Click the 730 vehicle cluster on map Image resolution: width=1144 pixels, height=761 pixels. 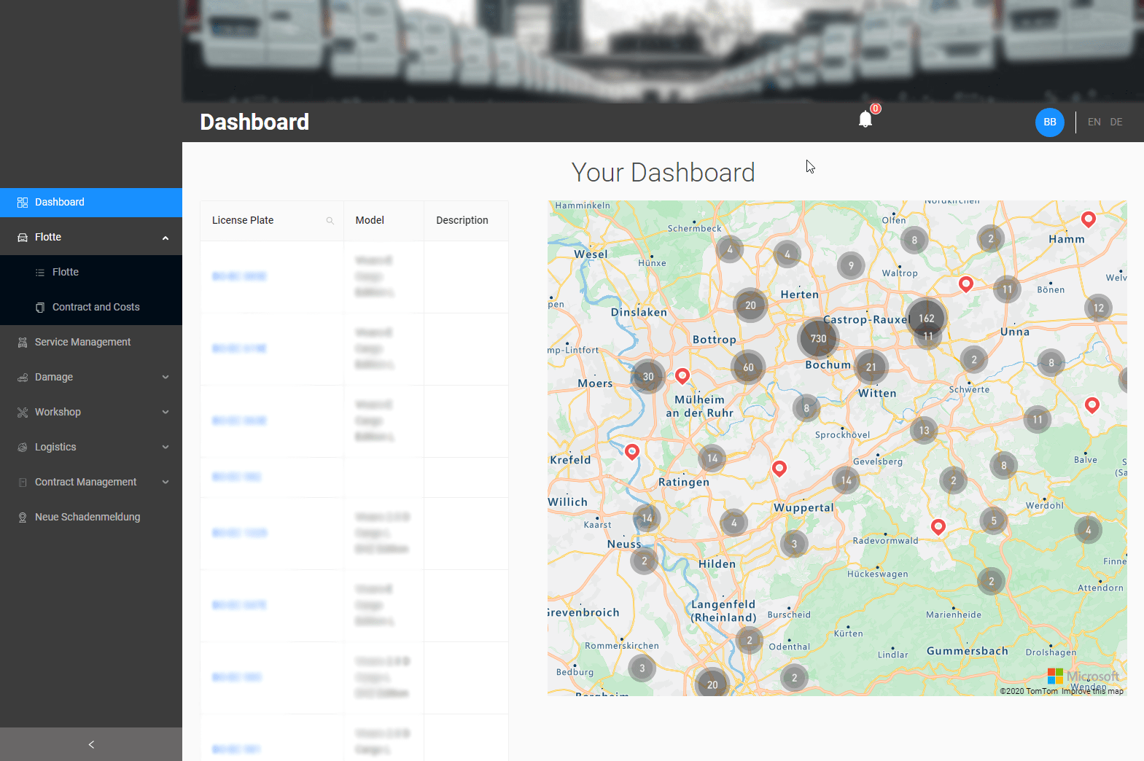coord(818,338)
